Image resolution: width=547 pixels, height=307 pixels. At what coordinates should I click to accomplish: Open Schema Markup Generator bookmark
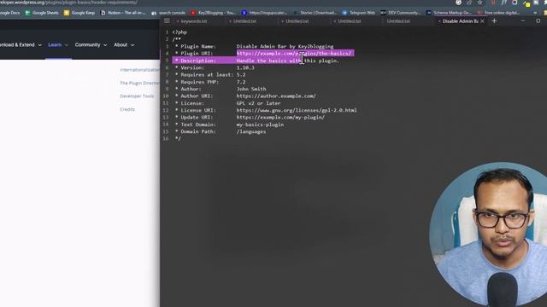[449, 13]
